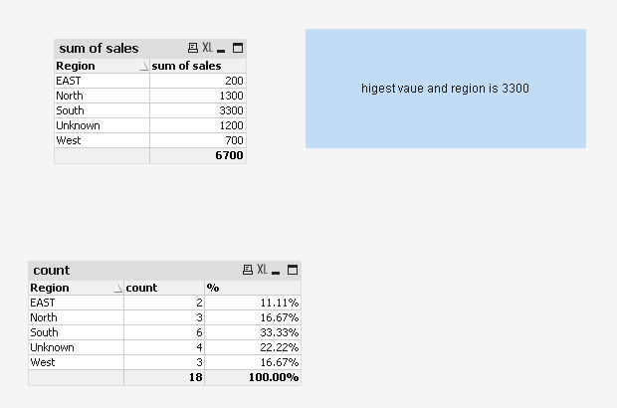Minimize the sum of sales chart
Viewport: 617px width, 408px height.
click(222, 49)
